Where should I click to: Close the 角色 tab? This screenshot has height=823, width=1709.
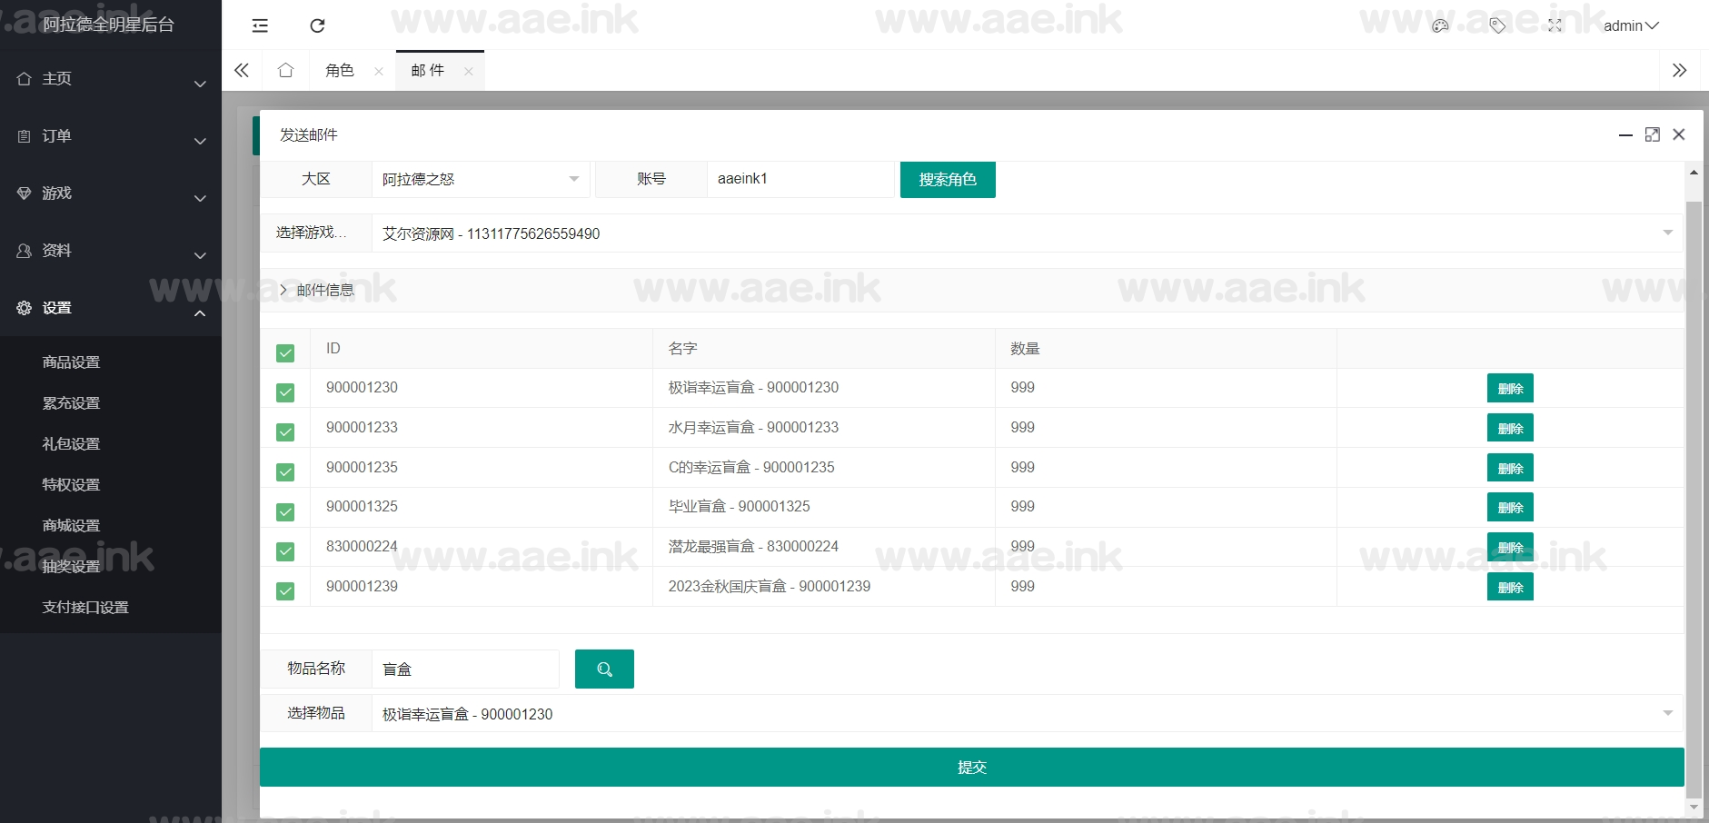click(x=379, y=71)
